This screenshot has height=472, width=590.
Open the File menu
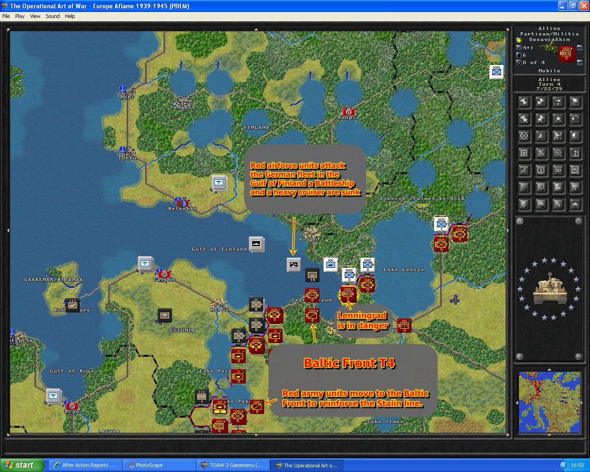(x=6, y=16)
